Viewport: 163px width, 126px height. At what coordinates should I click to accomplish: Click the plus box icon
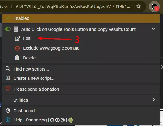click(x=8, y=78)
